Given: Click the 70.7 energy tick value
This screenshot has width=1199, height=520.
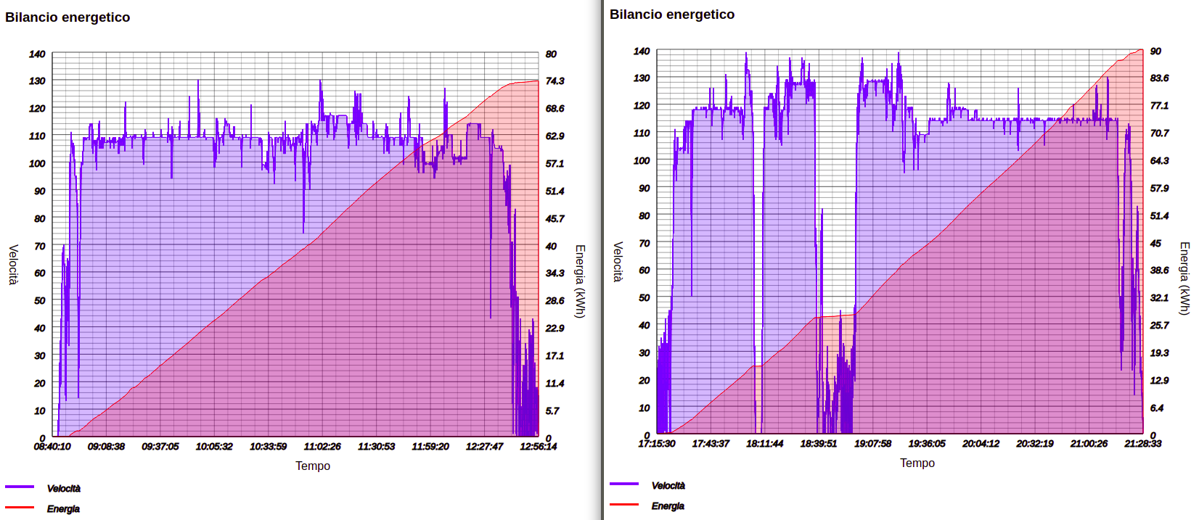Looking at the screenshot, I should [1160, 133].
